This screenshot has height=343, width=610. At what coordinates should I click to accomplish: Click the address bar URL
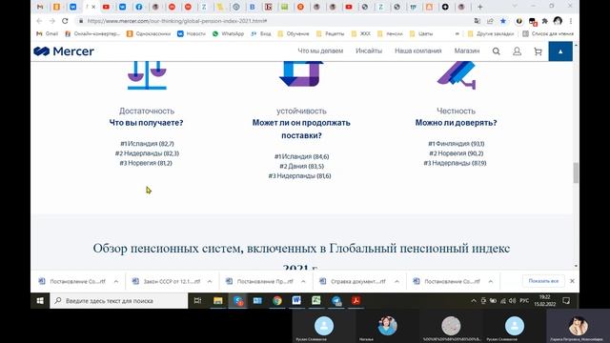[177, 21]
